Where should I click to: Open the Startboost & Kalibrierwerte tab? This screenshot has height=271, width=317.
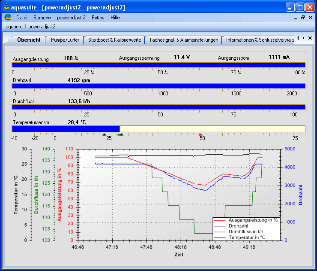coord(115,40)
